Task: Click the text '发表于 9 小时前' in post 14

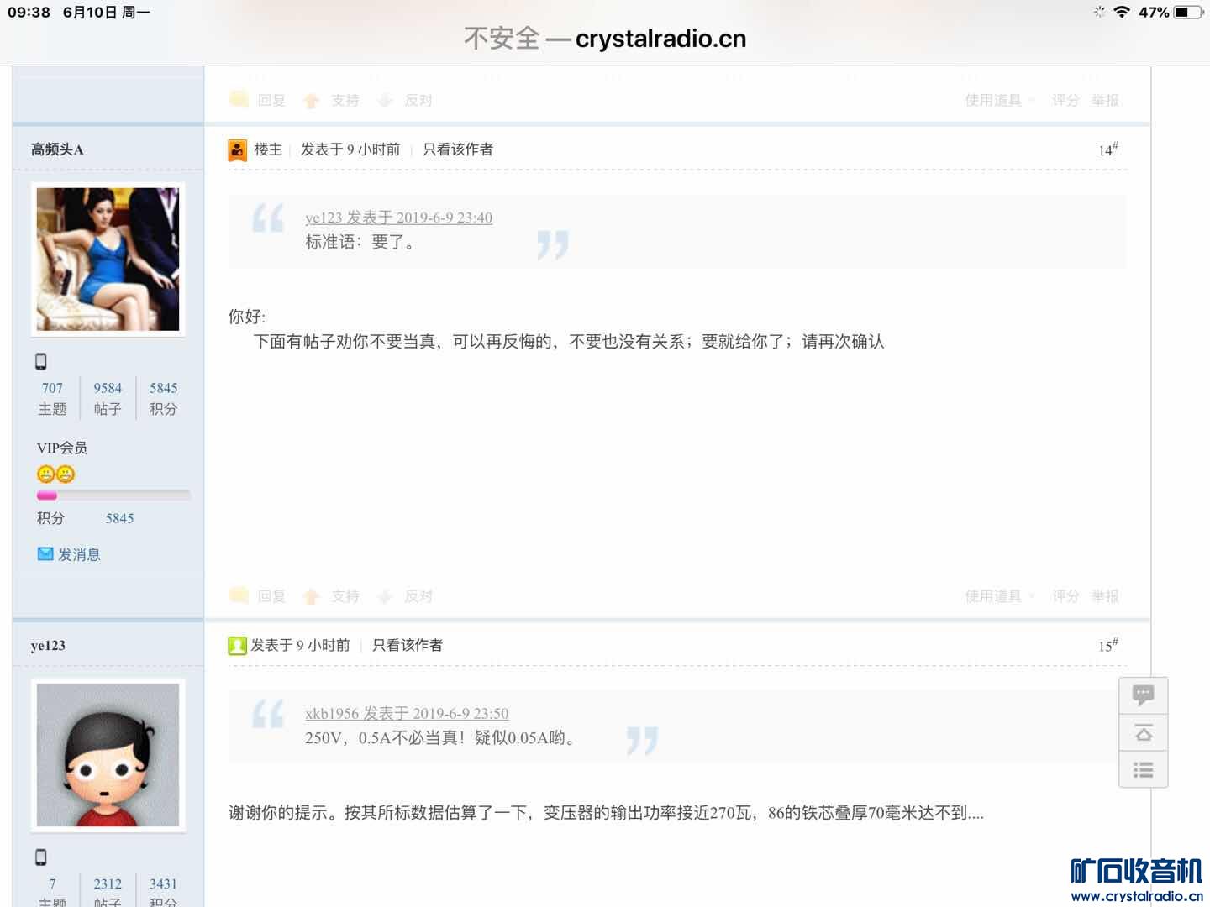Action: pos(350,149)
